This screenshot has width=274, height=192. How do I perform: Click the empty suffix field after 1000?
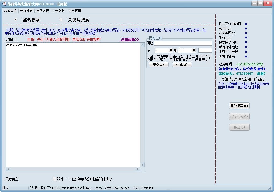(205, 50)
